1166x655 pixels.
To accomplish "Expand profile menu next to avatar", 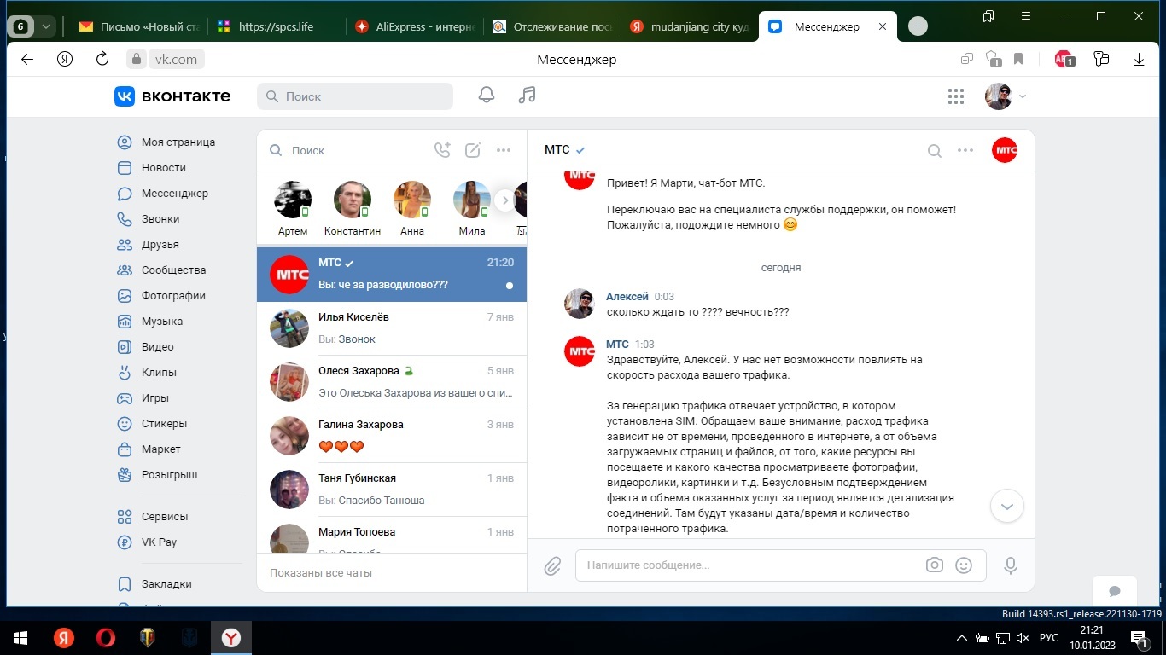I will click(x=1023, y=96).
